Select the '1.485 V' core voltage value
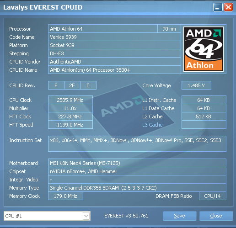This screenshot has width=236, height=228. pyautogui.click(x=196, y=85)
